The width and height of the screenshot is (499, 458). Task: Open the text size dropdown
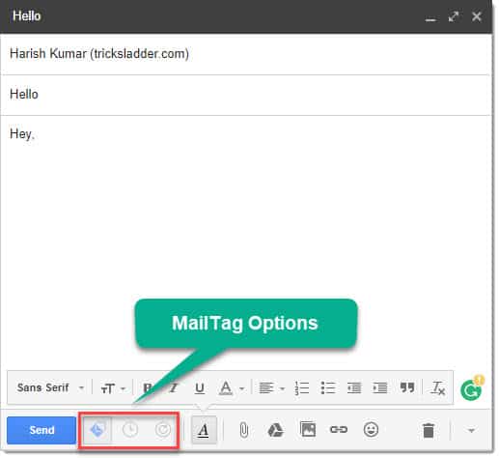point(113,388)
